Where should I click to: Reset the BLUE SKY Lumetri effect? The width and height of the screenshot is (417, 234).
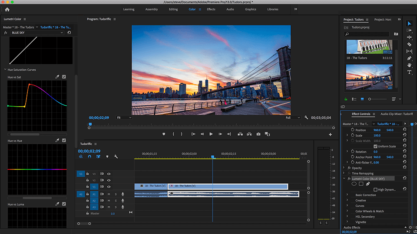(x=69, y=32)
